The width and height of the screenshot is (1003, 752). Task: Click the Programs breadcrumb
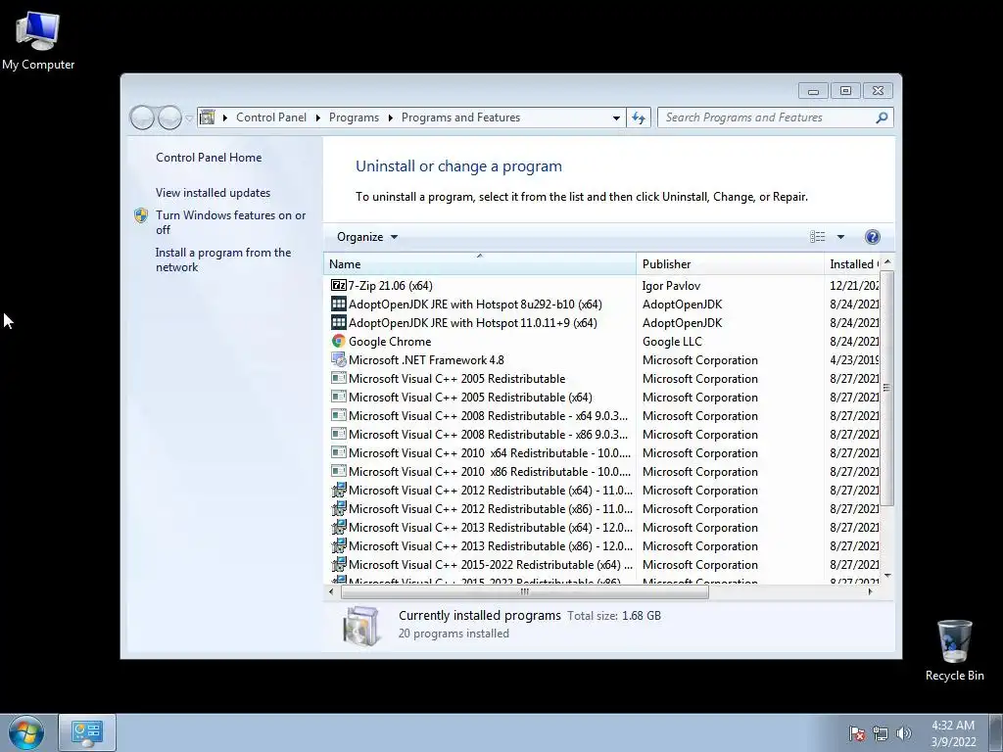pyautogui.click(x=354, y=117)
